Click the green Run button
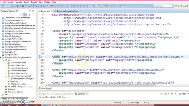The height and width of the screenshot is (106, 189). [23, 6]
